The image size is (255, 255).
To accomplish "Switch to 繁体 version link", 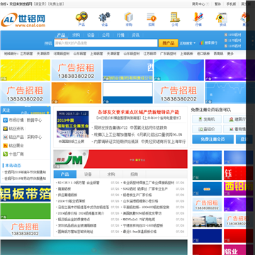I will click(x=217, y=4).
